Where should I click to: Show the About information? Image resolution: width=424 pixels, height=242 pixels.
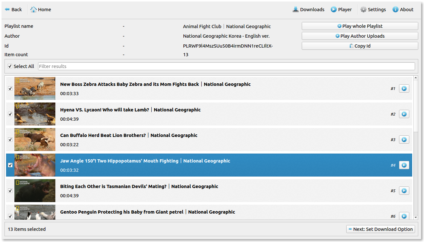click(403, 10)
